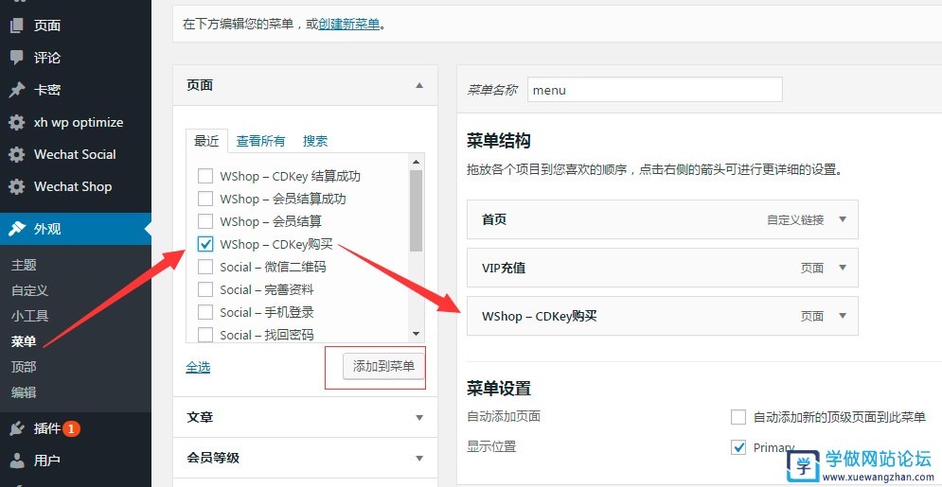Click the Pages icon in sidebar

(x=17, y=26)
